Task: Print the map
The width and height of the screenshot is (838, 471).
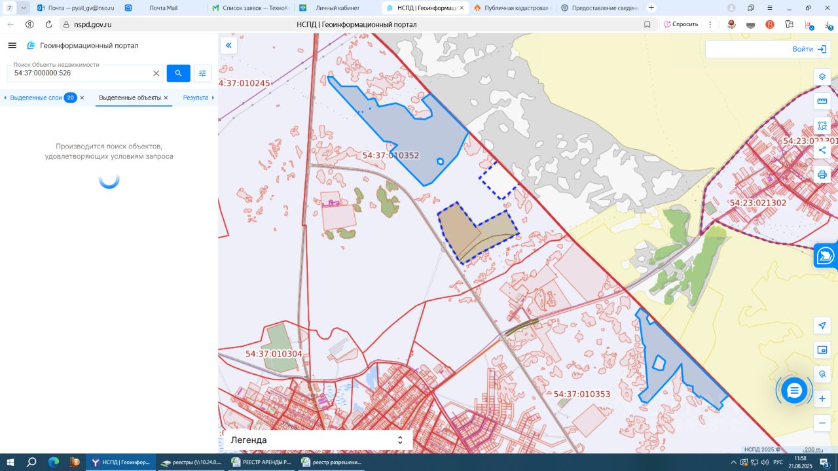Action: click(x=822, y=175)
